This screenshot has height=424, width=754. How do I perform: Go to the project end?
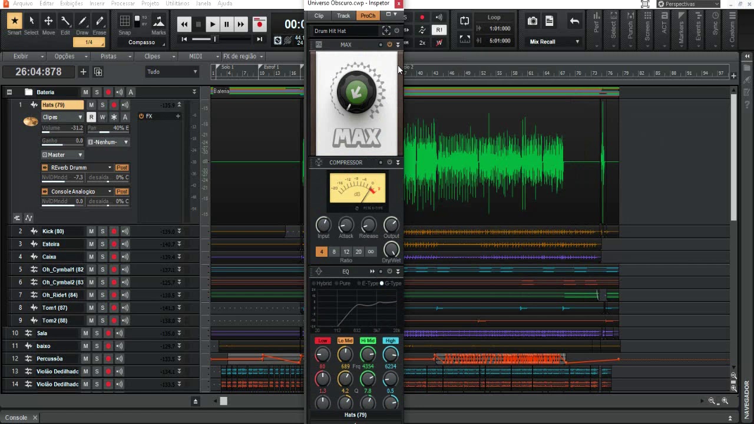point(259,39)
